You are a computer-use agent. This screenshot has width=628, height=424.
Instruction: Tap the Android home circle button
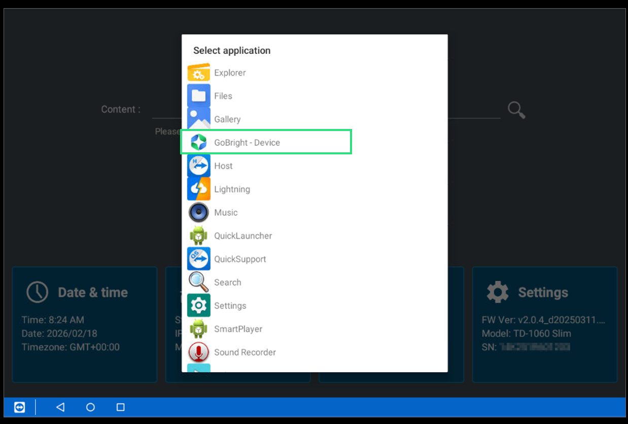[x=90, y=407]
